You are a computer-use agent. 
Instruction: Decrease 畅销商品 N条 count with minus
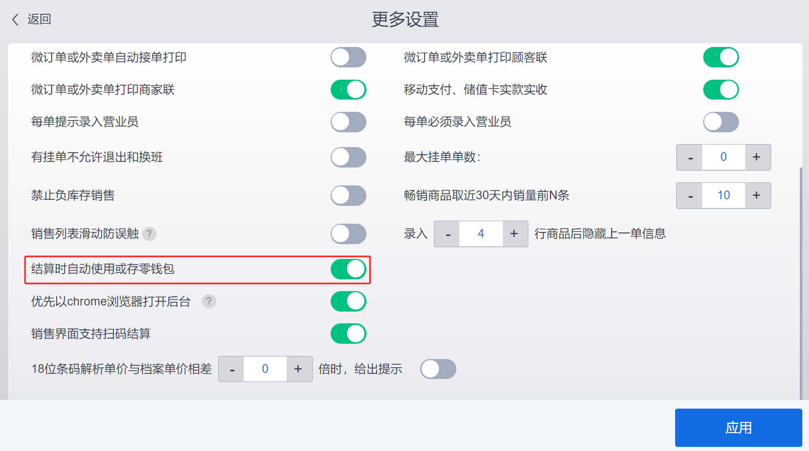[x=690, y=196]
